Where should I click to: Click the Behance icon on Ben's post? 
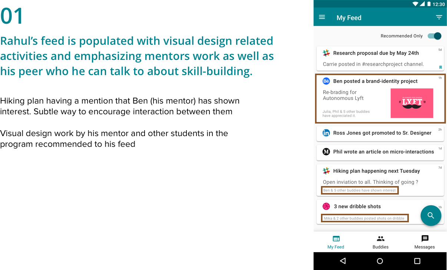pyautogui.click(x=326, y=81)
